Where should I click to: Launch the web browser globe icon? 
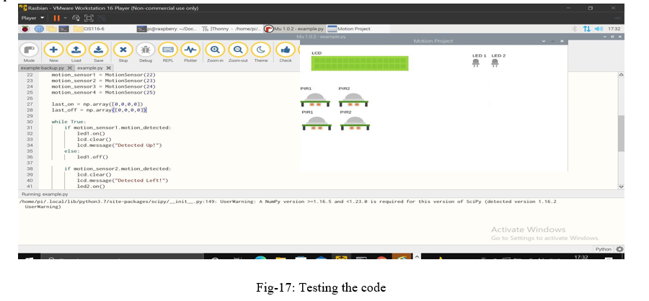(x=39, y=29)
